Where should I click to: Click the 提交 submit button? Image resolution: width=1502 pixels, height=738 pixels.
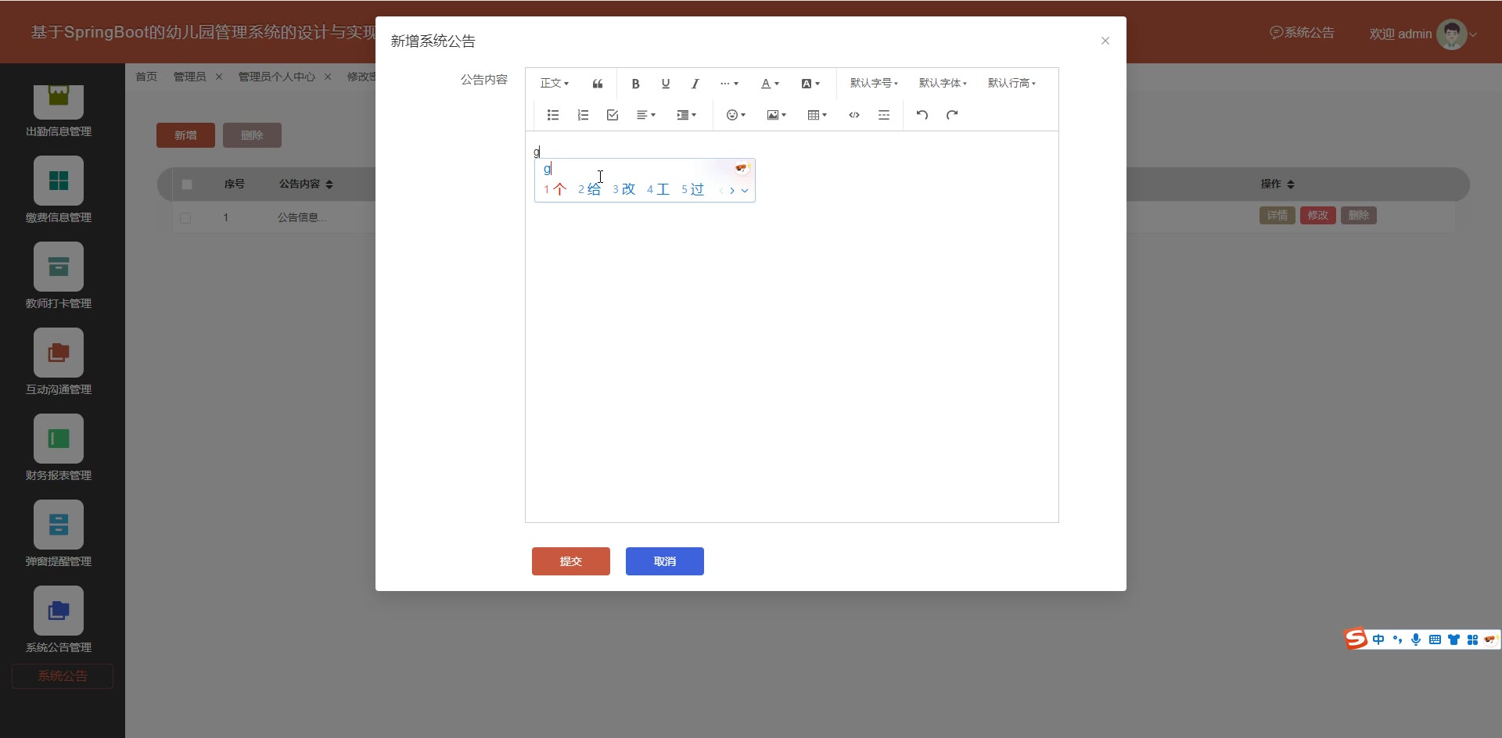pyautogui.click(x=571, y=561)
